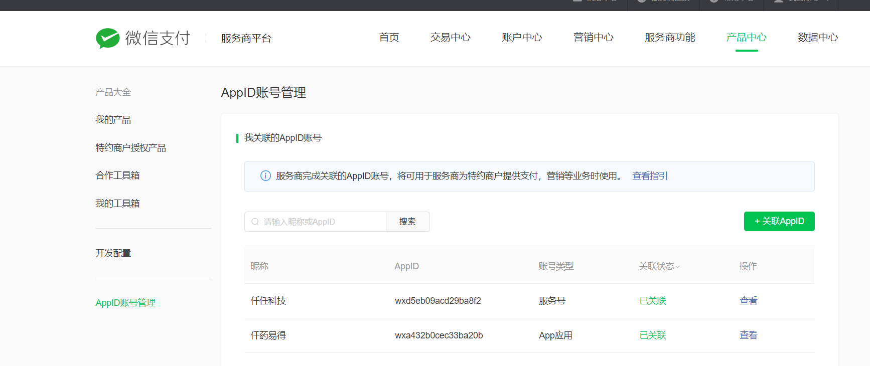870x366 pixels.
Task: Click the magnifier icon in search box
Action: [255, 222]
